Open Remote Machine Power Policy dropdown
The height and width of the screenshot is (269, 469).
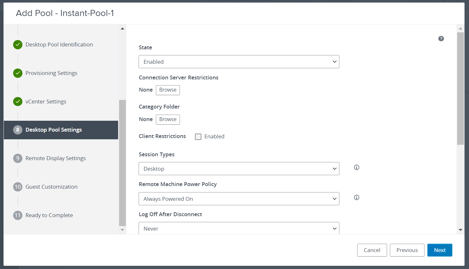point(239,199)
